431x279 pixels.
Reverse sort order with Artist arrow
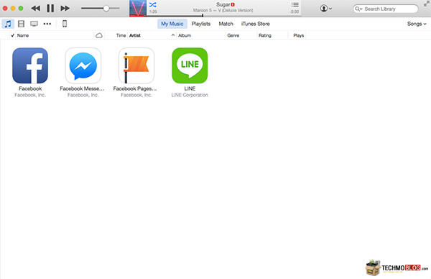coord(173,35)
